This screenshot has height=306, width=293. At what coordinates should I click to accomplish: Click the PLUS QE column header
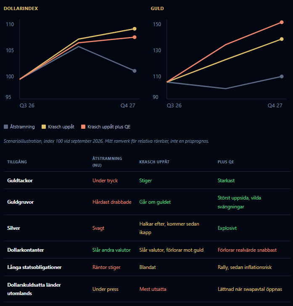[226, 162]
